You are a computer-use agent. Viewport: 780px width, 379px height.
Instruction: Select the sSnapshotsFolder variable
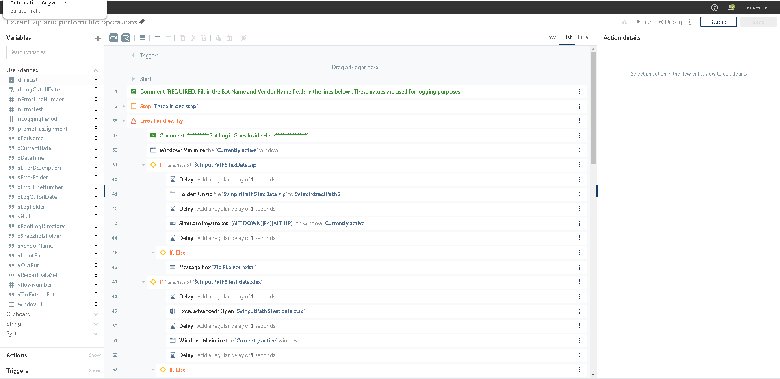[39, 236]
